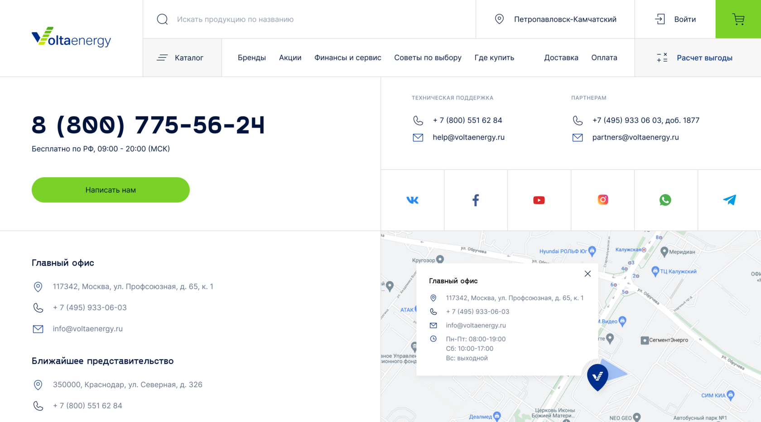Click the СегментЭнерго marker on the map
The width and height of the screenshot is (761, 422).
tap(645, 340)
